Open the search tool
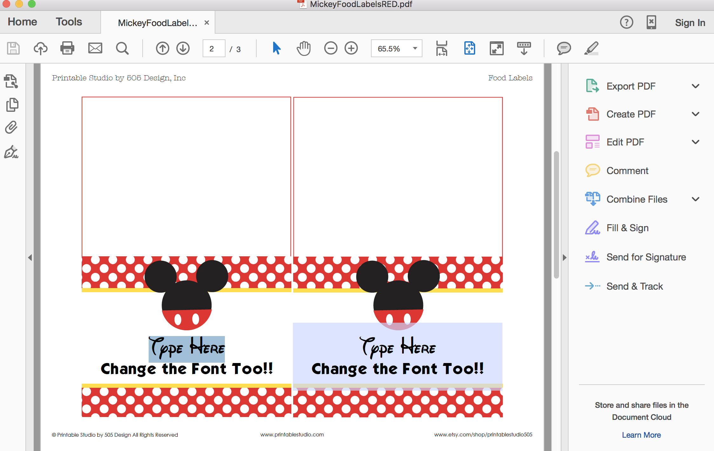This screenshot has height=451, width=714. point(122,48)
